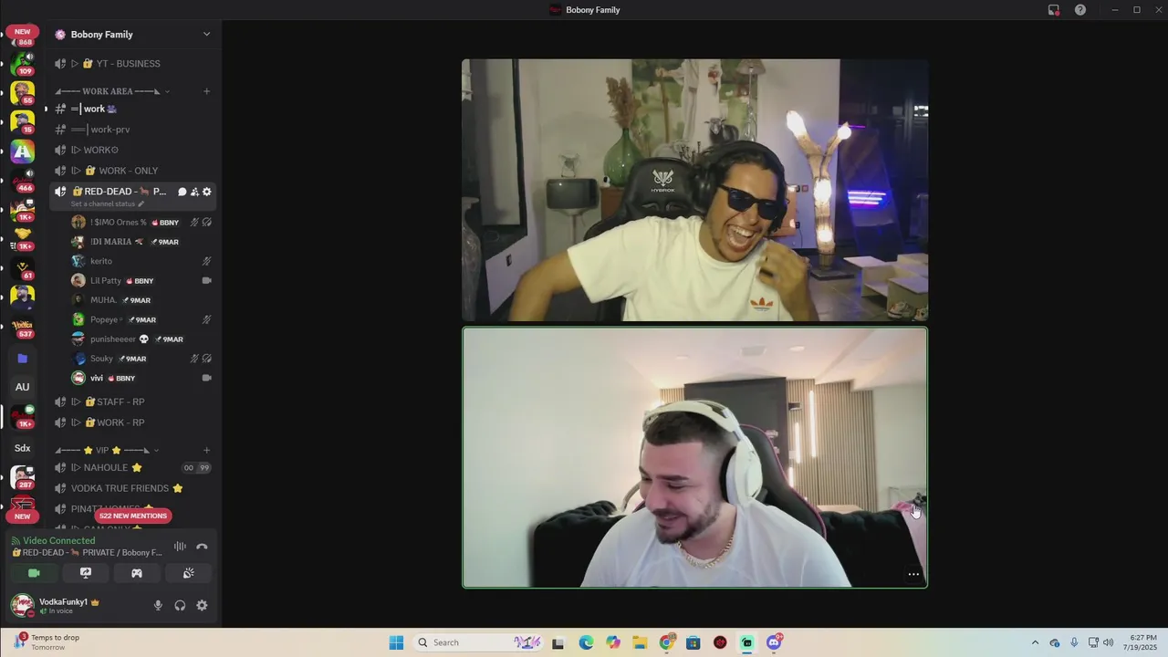Join VODKA TRUE FRIENDS voice channel
The image size is (1168, 657).
[x=132, y=488]
